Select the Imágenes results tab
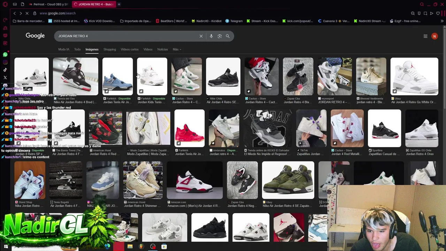This screenshot has height=251, width=446. click(92, 49)
